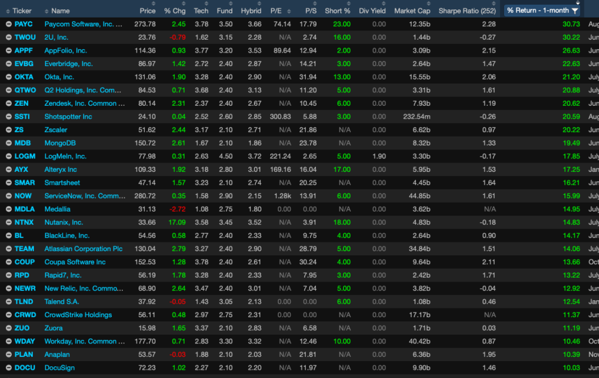The width and height of the screenshot is (599, 378).
Task: Remove MDB row with minus icon
Action: 8,143
